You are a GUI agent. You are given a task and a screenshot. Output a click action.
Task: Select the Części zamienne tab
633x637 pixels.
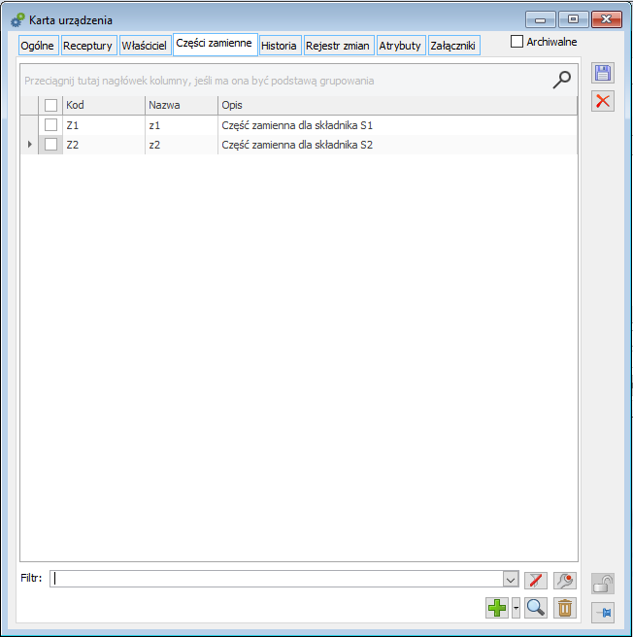[215, 44]
